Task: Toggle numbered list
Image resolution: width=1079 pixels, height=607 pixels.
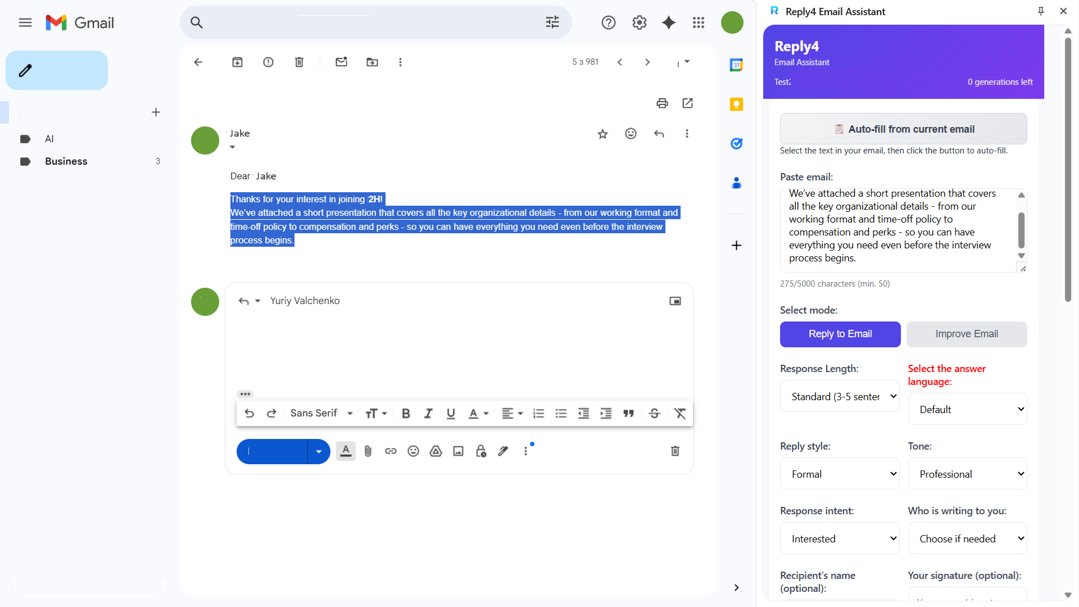Action: click(x=539, y=414)
